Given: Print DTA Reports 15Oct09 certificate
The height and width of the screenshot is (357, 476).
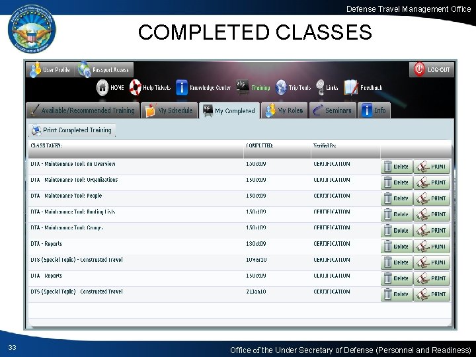Looking at the screenshot, I should 432,278.
